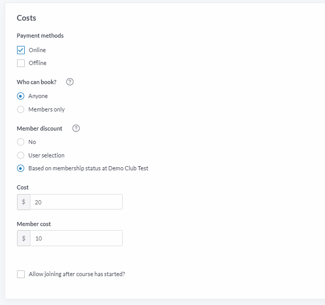325x305 pixels.
Task: Click the Cost dollar sign prefix
Action: 24,202
